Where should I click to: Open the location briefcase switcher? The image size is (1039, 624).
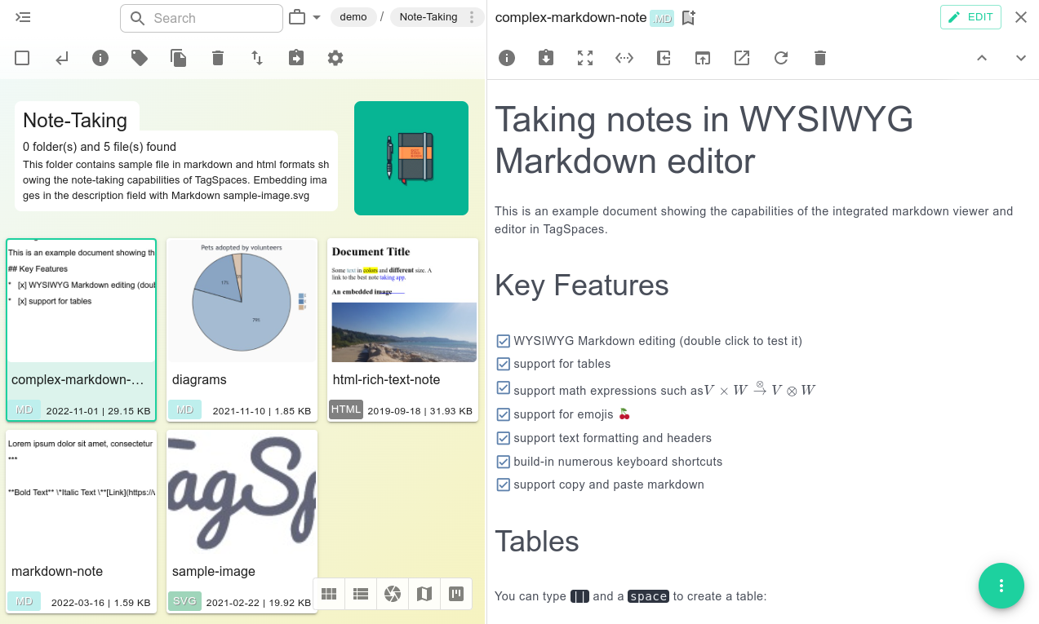click(x=304, y=17)
